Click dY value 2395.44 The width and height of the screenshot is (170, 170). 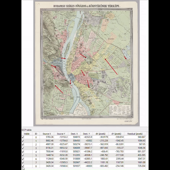click(120, 159)
